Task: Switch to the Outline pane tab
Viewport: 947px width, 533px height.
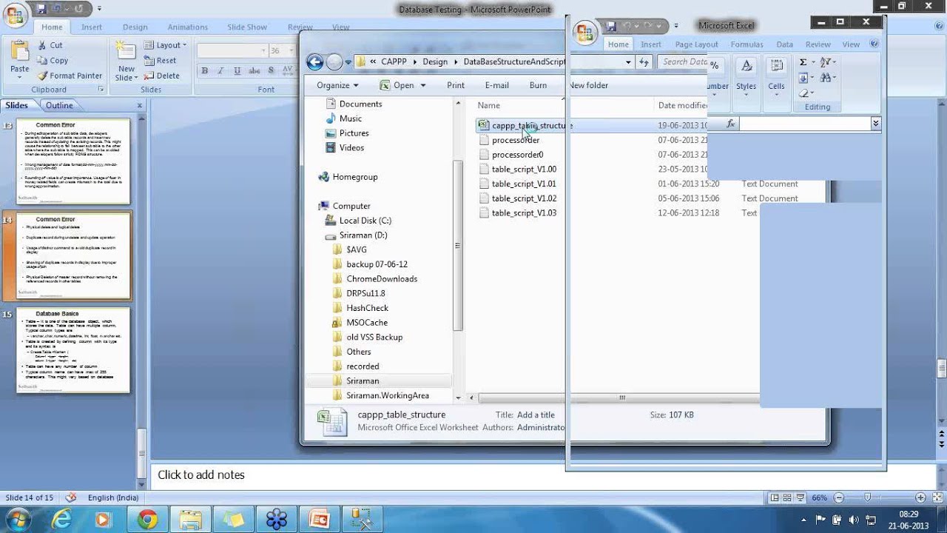Action: (59, 105)
